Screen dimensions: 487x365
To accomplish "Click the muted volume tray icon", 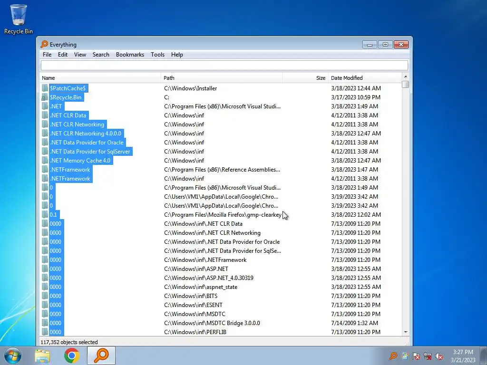I will tap(439, 356).
